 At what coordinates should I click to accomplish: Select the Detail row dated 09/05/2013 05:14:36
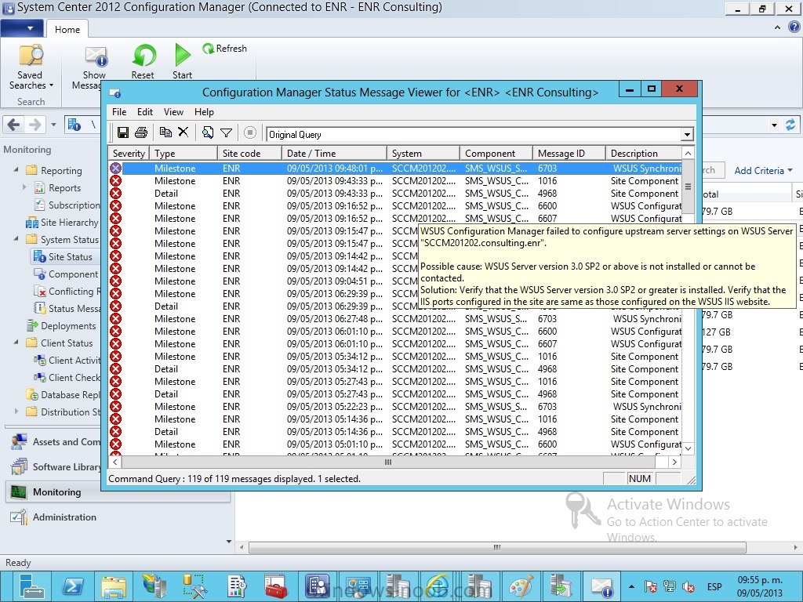(395, 432)
